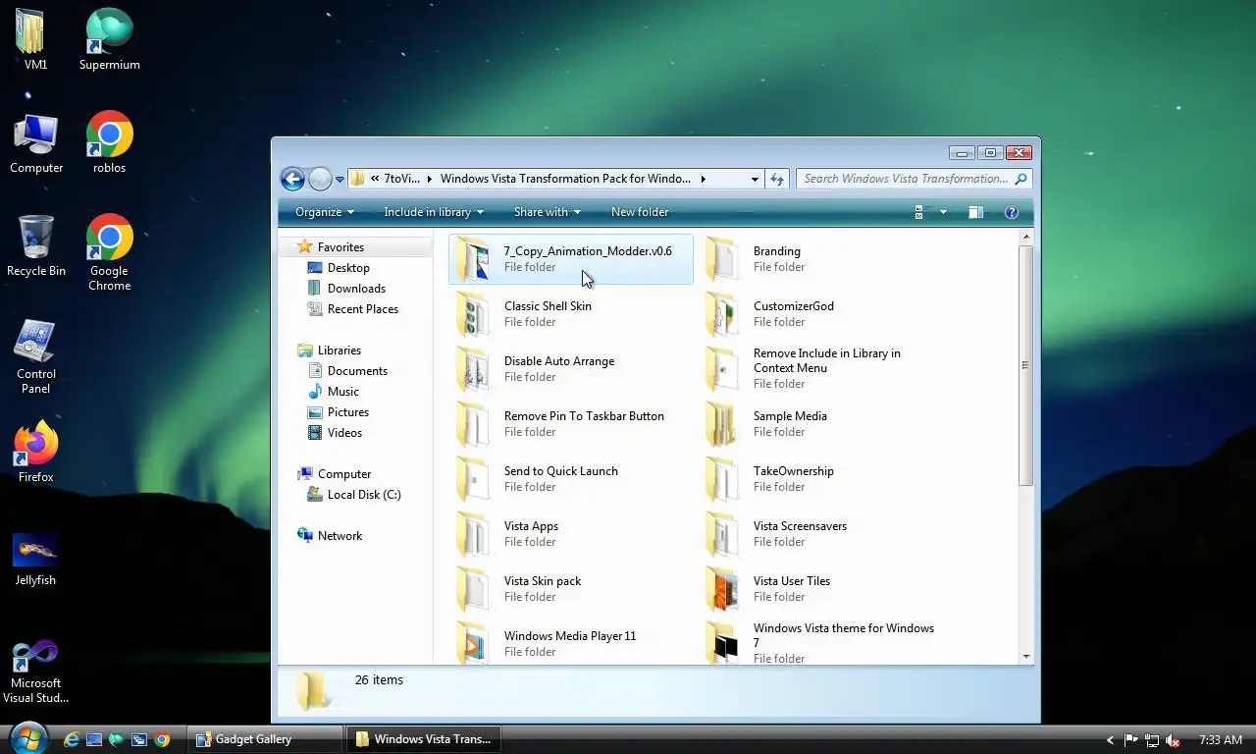The width and height of the screenshot is (1256, 754).
Task: Select the Vista Apps folder
Action: pos(571,534)
